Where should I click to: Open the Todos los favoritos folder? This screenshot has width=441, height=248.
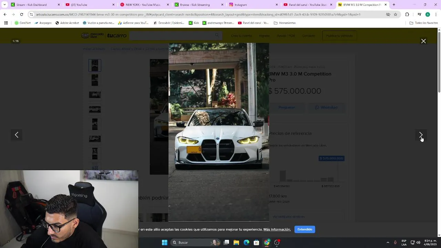tap(423, 23)
